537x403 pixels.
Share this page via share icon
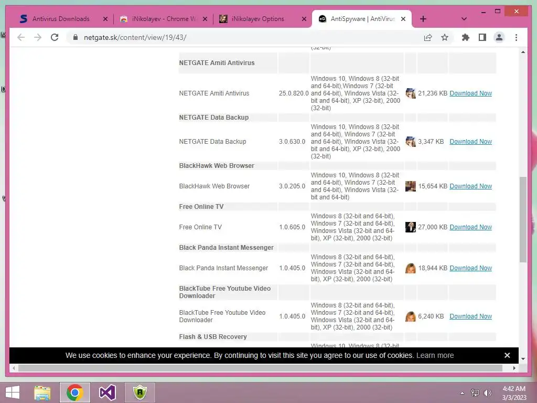click(x=428, y=37)
